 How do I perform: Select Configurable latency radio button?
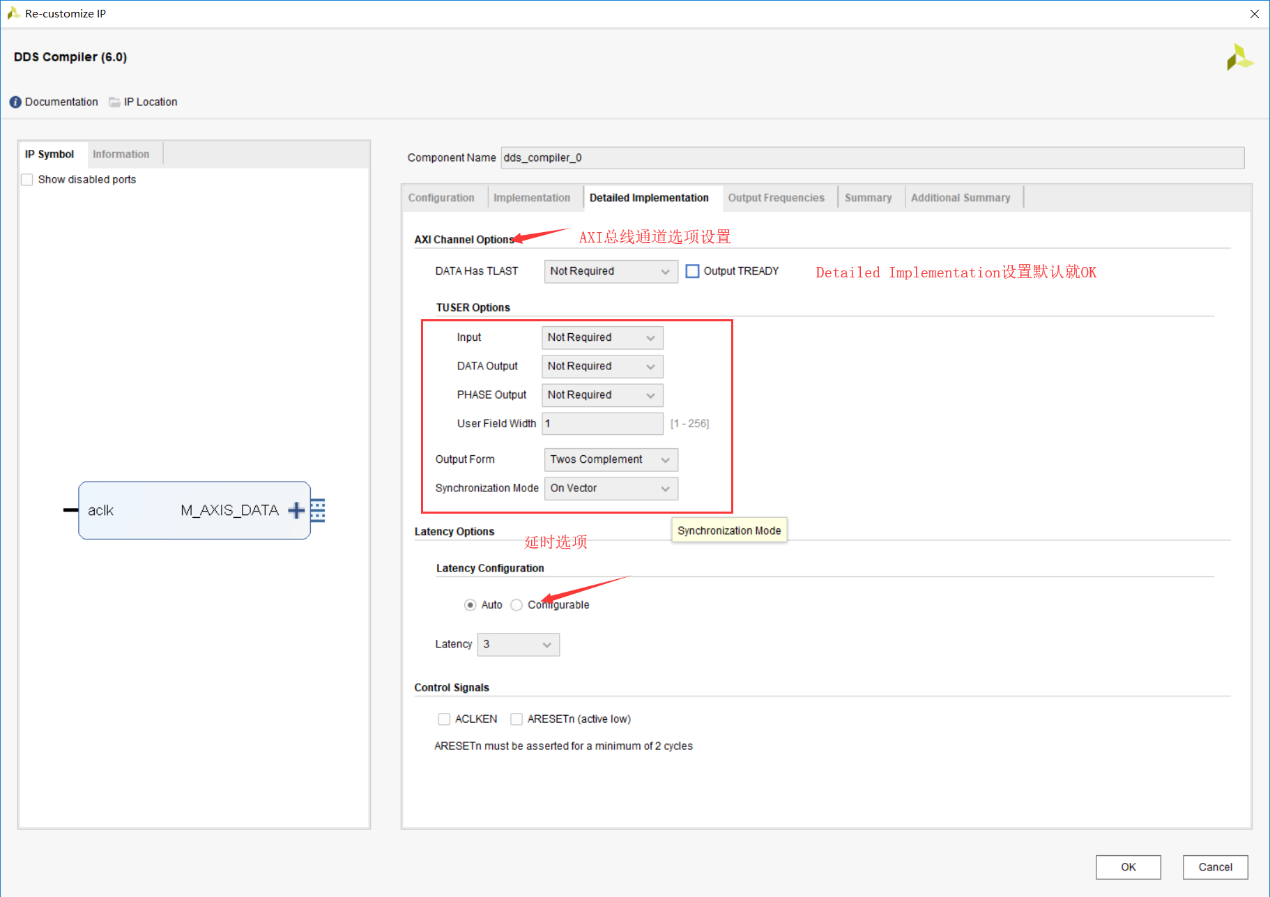point(517,605)
